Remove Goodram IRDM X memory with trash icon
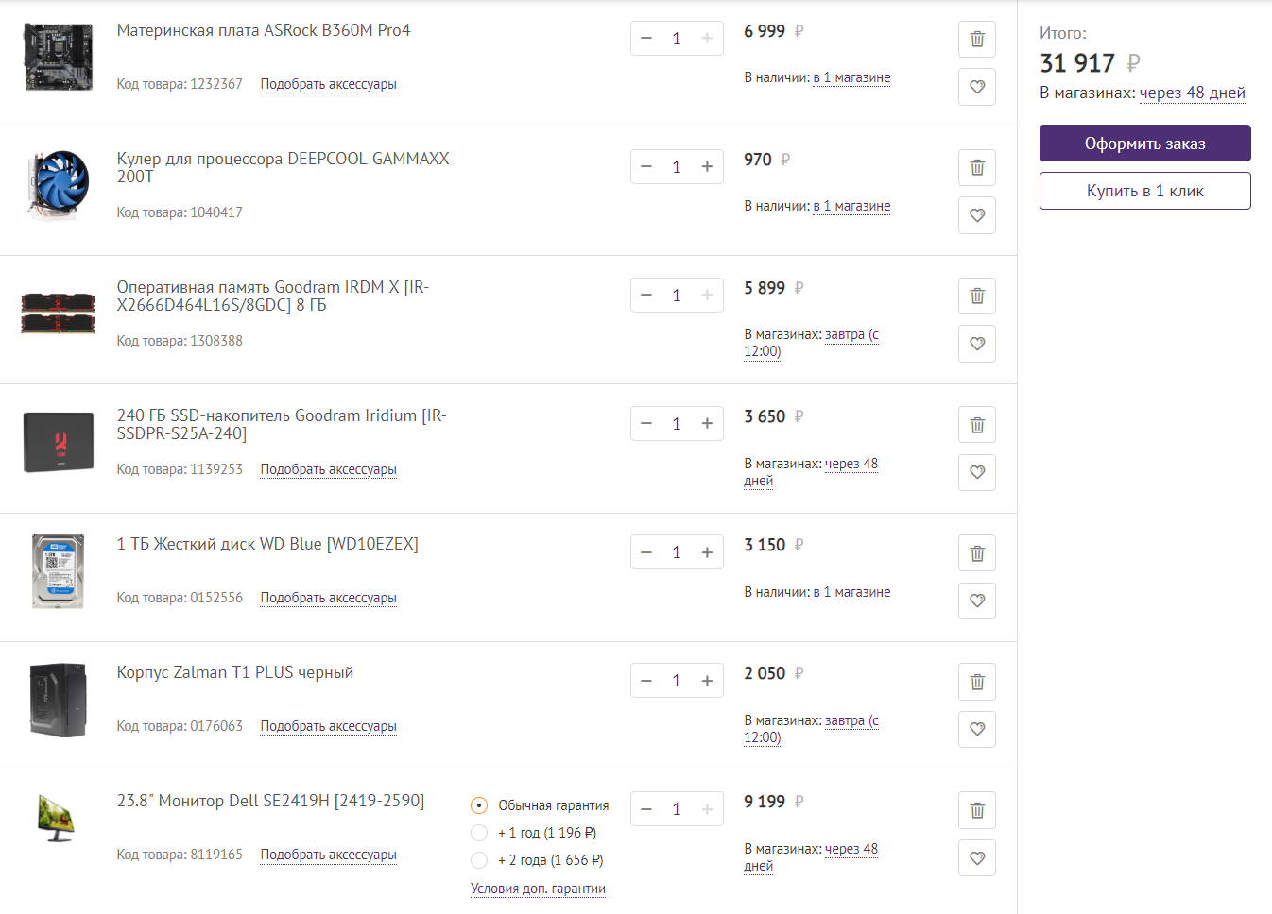This screenshot has width=1272, height=914. [x=977, y=296]
